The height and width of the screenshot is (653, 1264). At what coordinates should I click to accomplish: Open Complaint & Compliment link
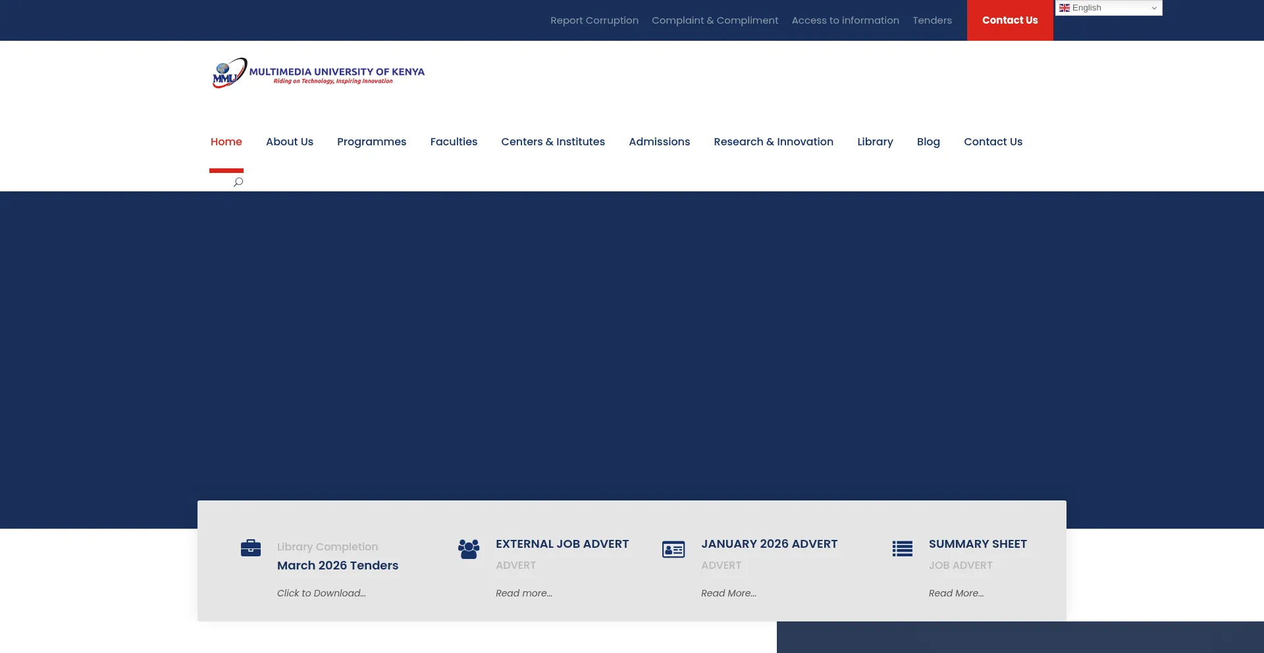[715, 20]
